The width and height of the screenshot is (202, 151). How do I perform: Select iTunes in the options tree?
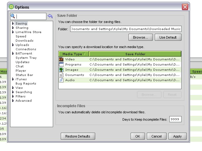click(x=21, y=79)
